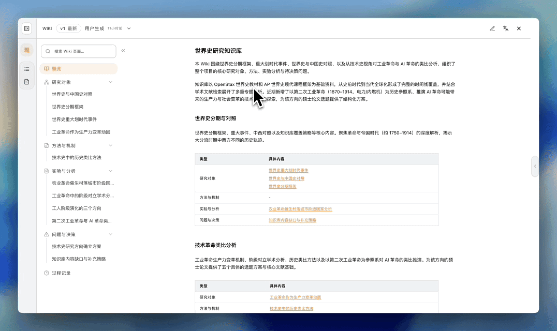Click the WIKI label in header

click(47, 28)
